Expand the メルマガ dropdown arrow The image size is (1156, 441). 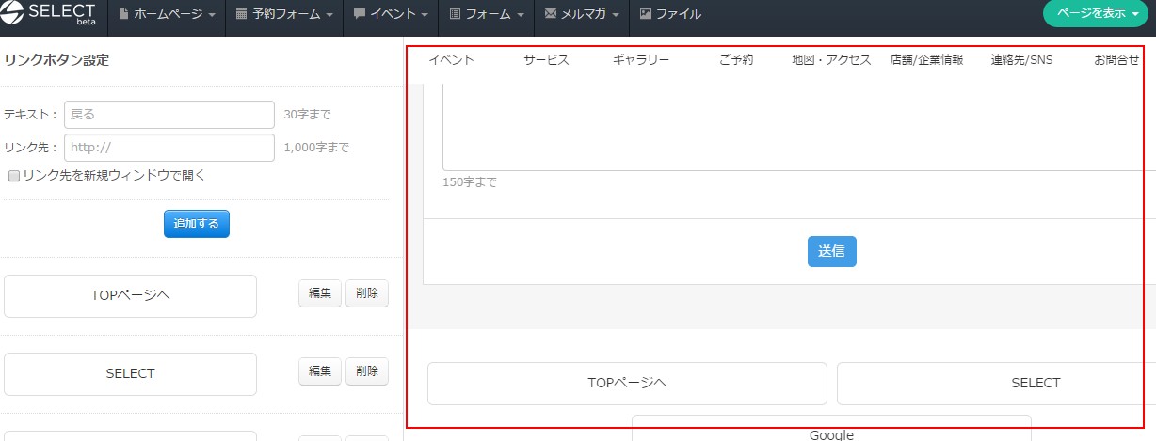click(616, 15)
